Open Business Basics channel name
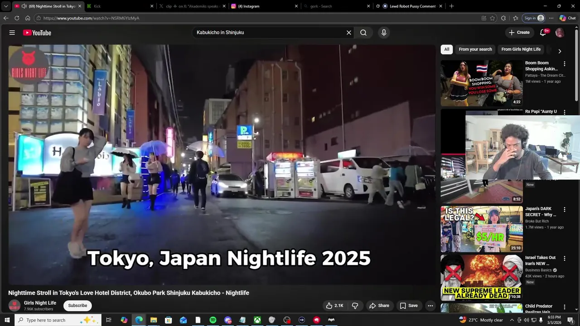The height and width of the screenshot is (326, 580). [538, 270]
